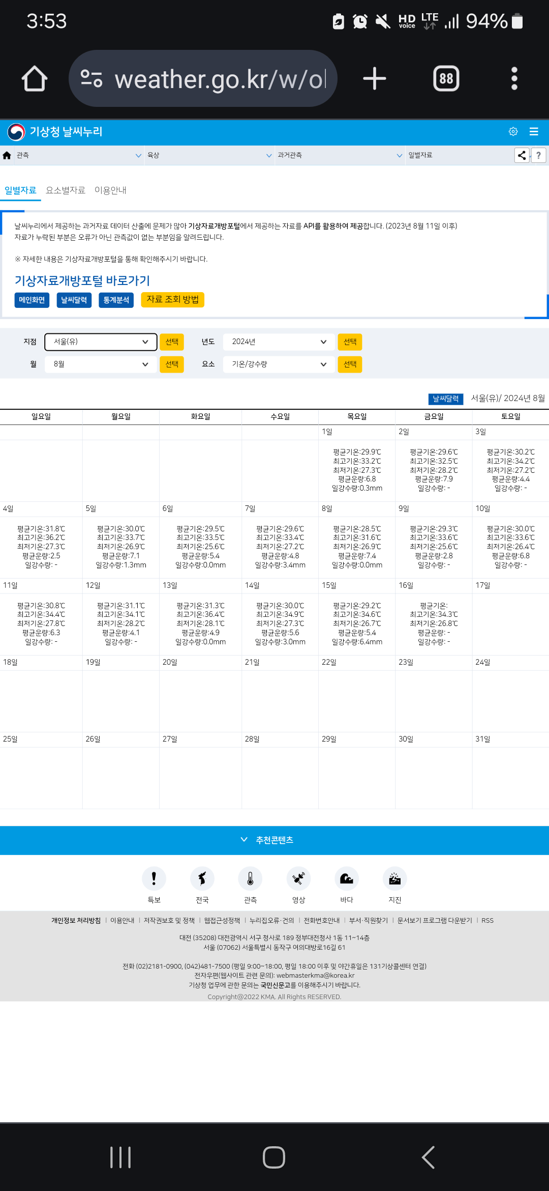This screenshot has width=549, height=1191.
Task: Open the month dropdown showing 8월
Action: coord(100,364)
